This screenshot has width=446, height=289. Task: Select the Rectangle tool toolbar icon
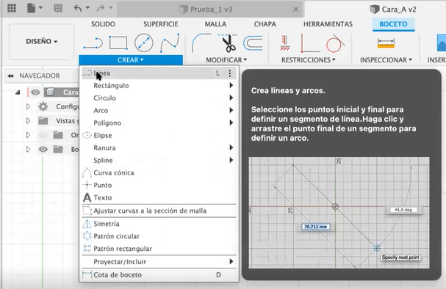(x=118, y=43)
